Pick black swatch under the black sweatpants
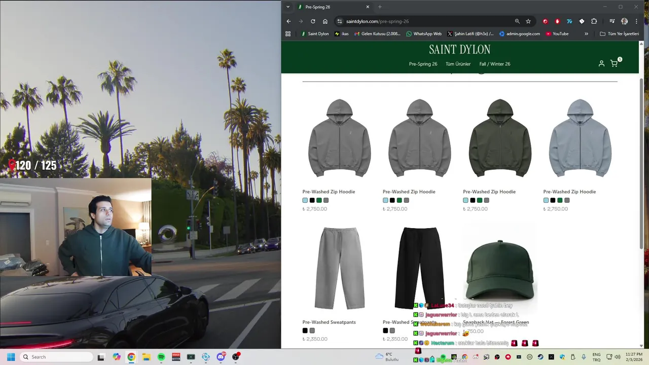The image size is (649, 365). (x=385, y=331)
